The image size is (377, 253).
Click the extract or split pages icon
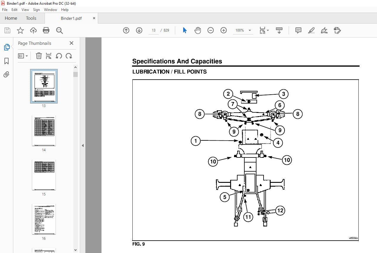(x=49, y=56)
